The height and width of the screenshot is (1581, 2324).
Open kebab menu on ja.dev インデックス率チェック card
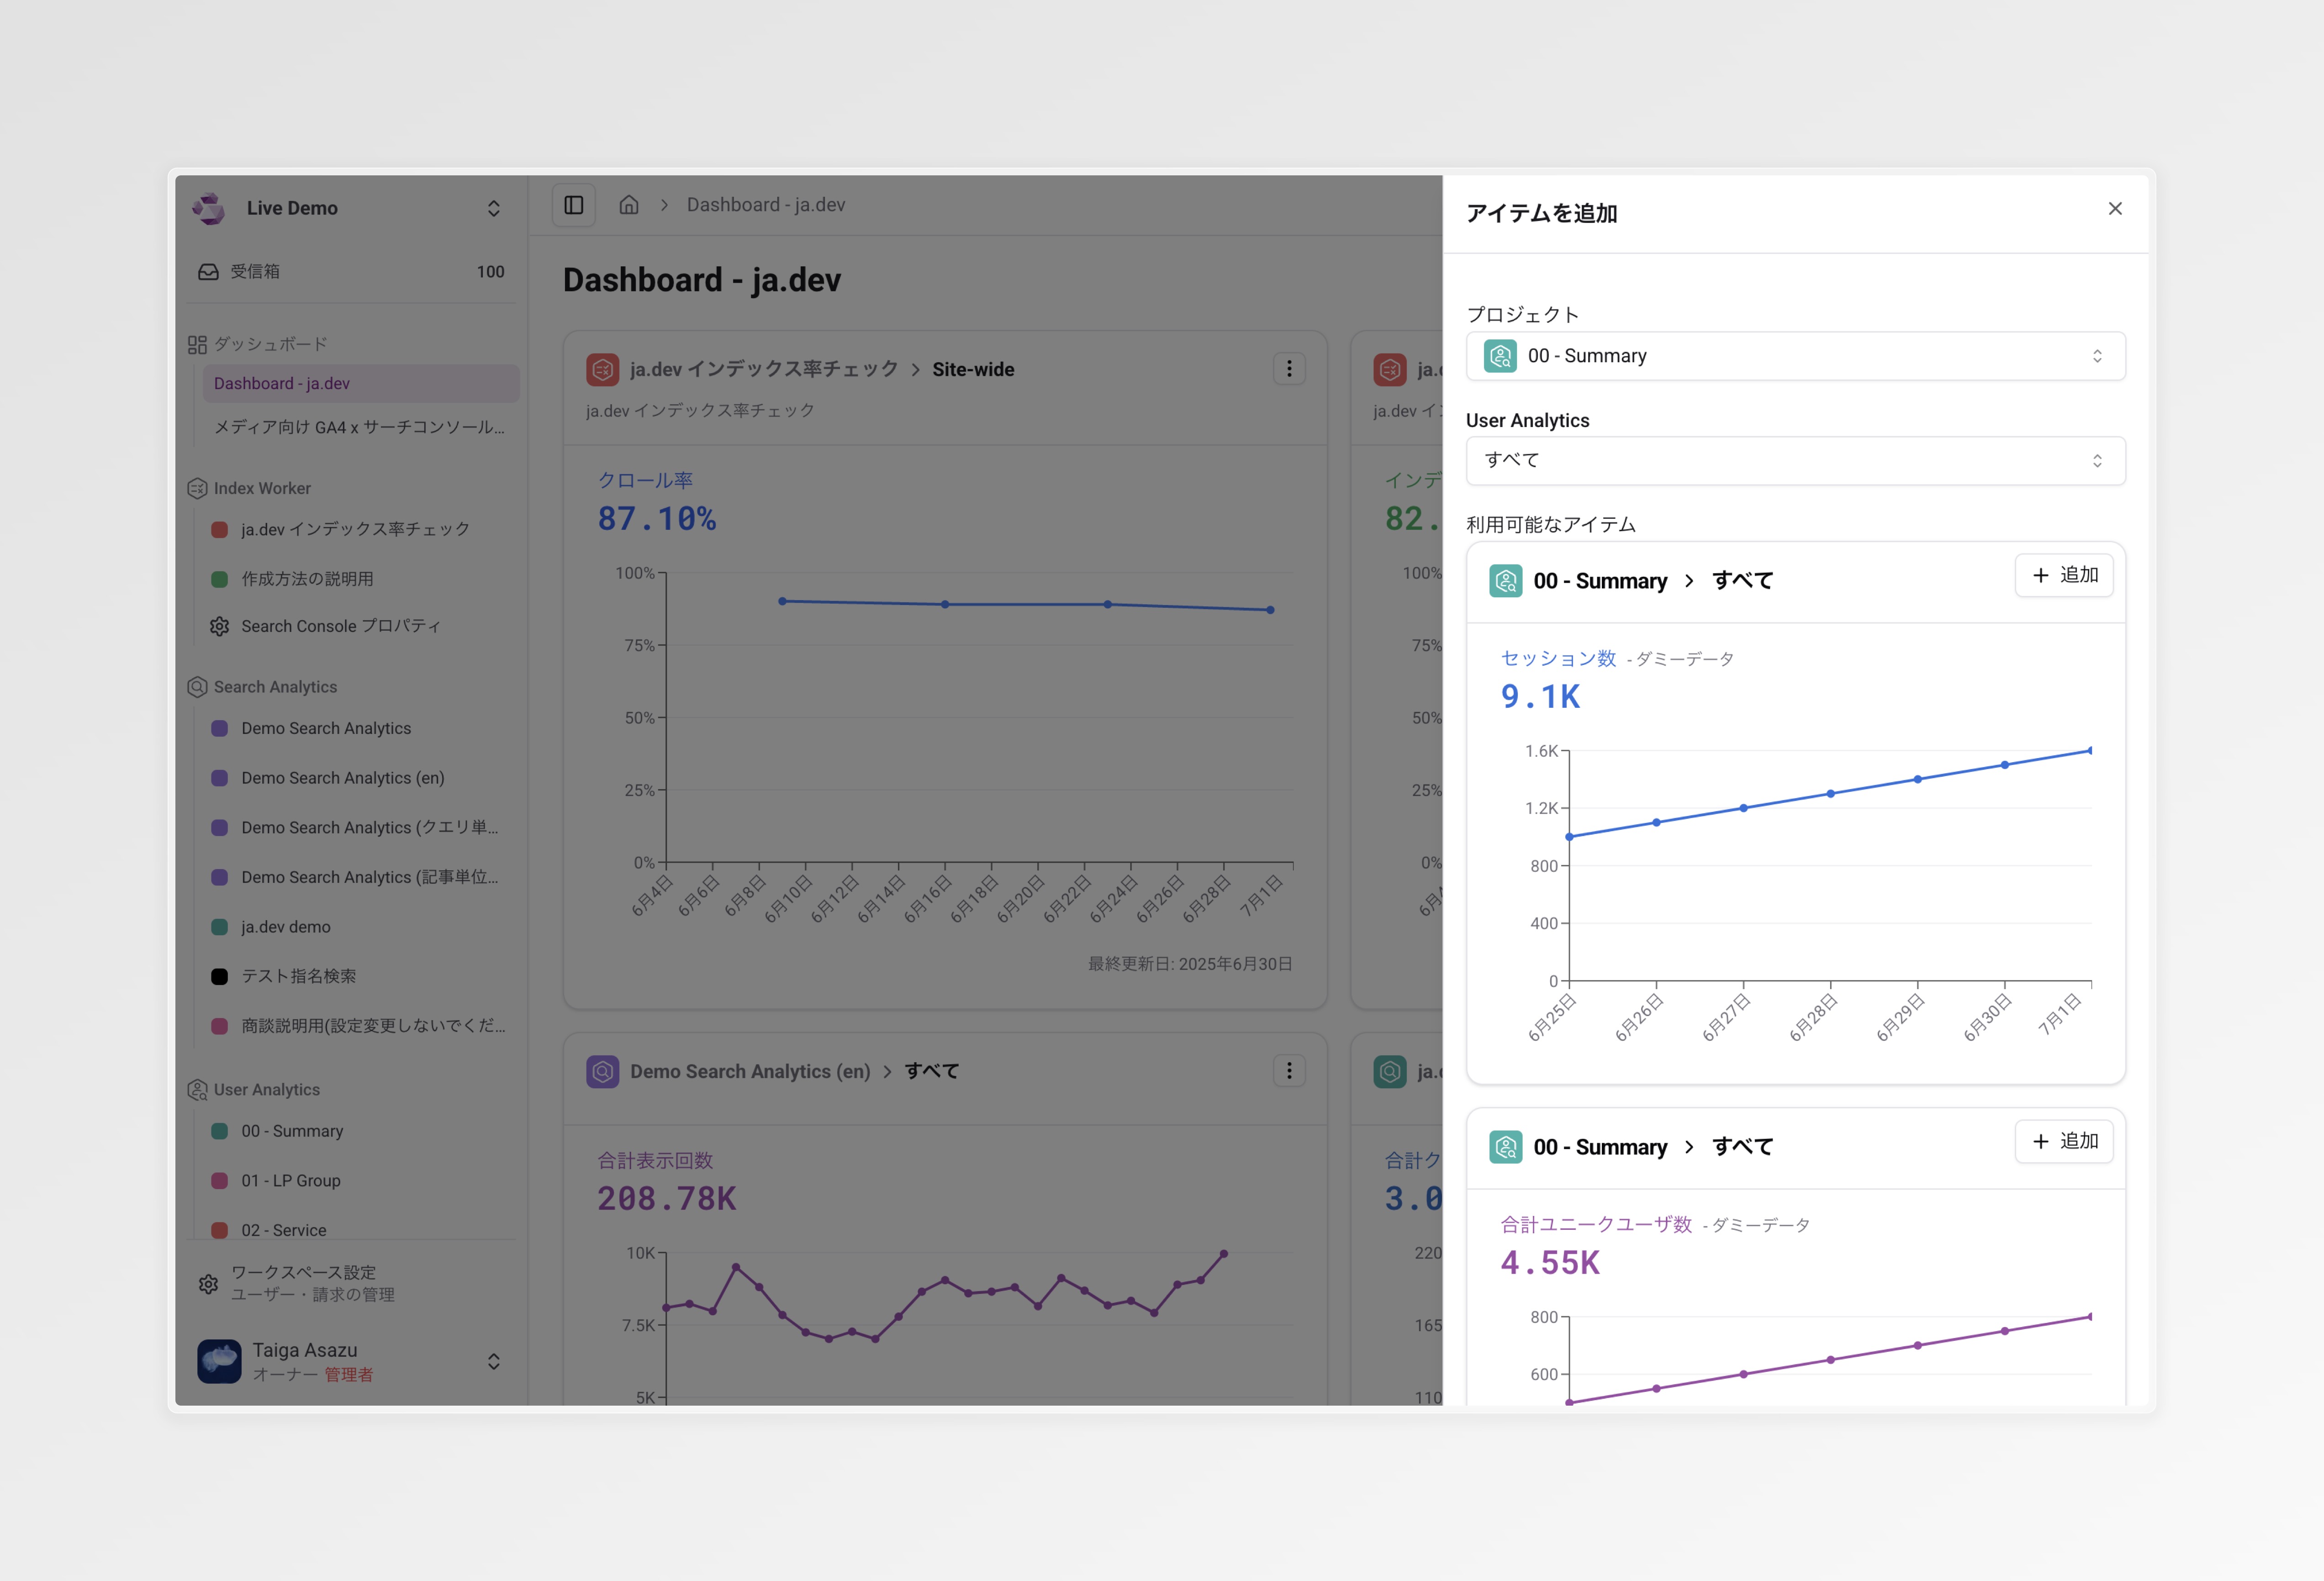click(x=1289, y=369)
